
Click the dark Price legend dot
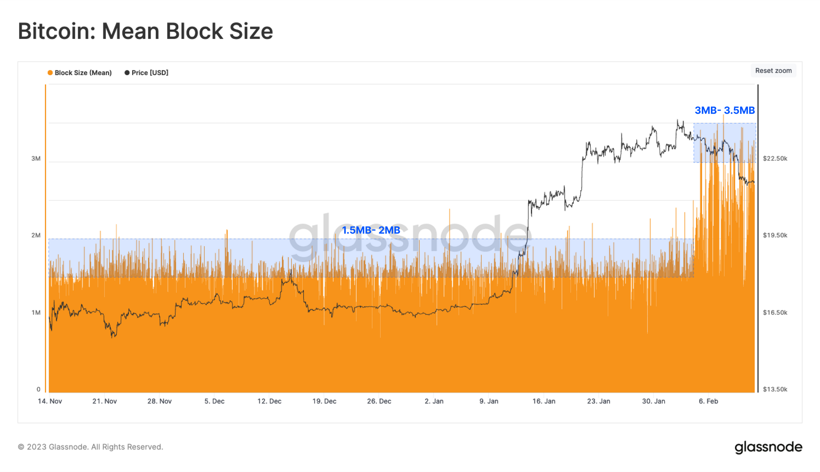(x=127, y=73)
